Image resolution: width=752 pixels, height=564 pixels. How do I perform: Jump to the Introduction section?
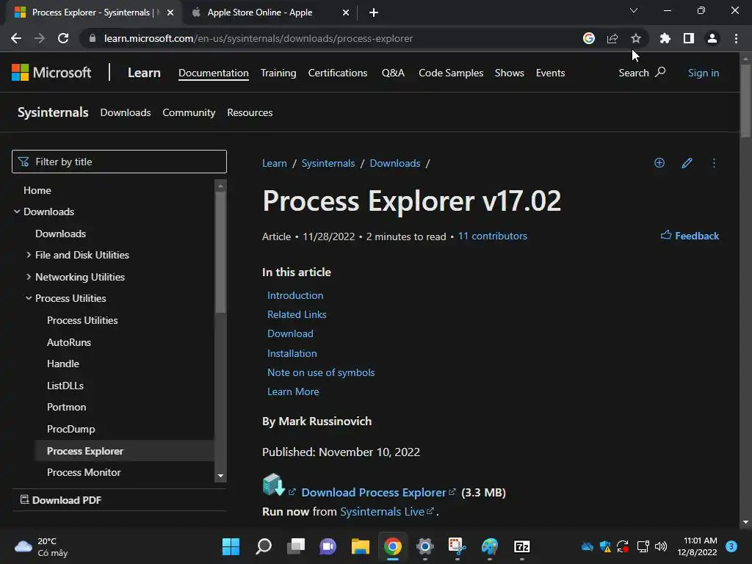coord(295,295)
